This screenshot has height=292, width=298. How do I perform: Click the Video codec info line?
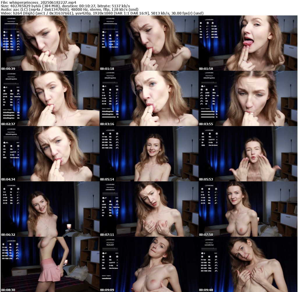pos(102,13)
